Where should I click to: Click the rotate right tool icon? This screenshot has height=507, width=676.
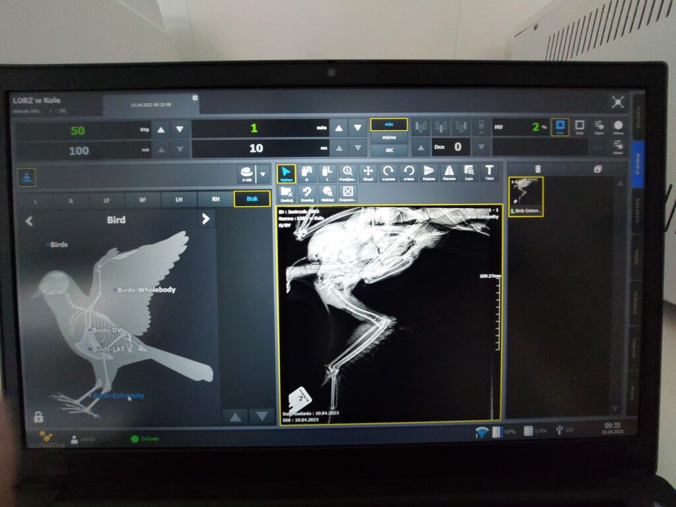(388, 174)
